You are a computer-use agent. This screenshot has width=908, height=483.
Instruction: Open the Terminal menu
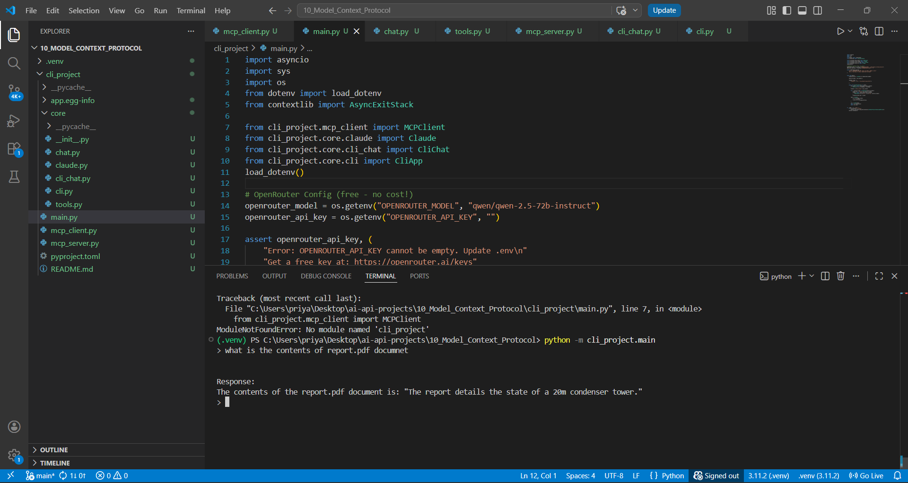pyautogui.click(x=191, y=10)
